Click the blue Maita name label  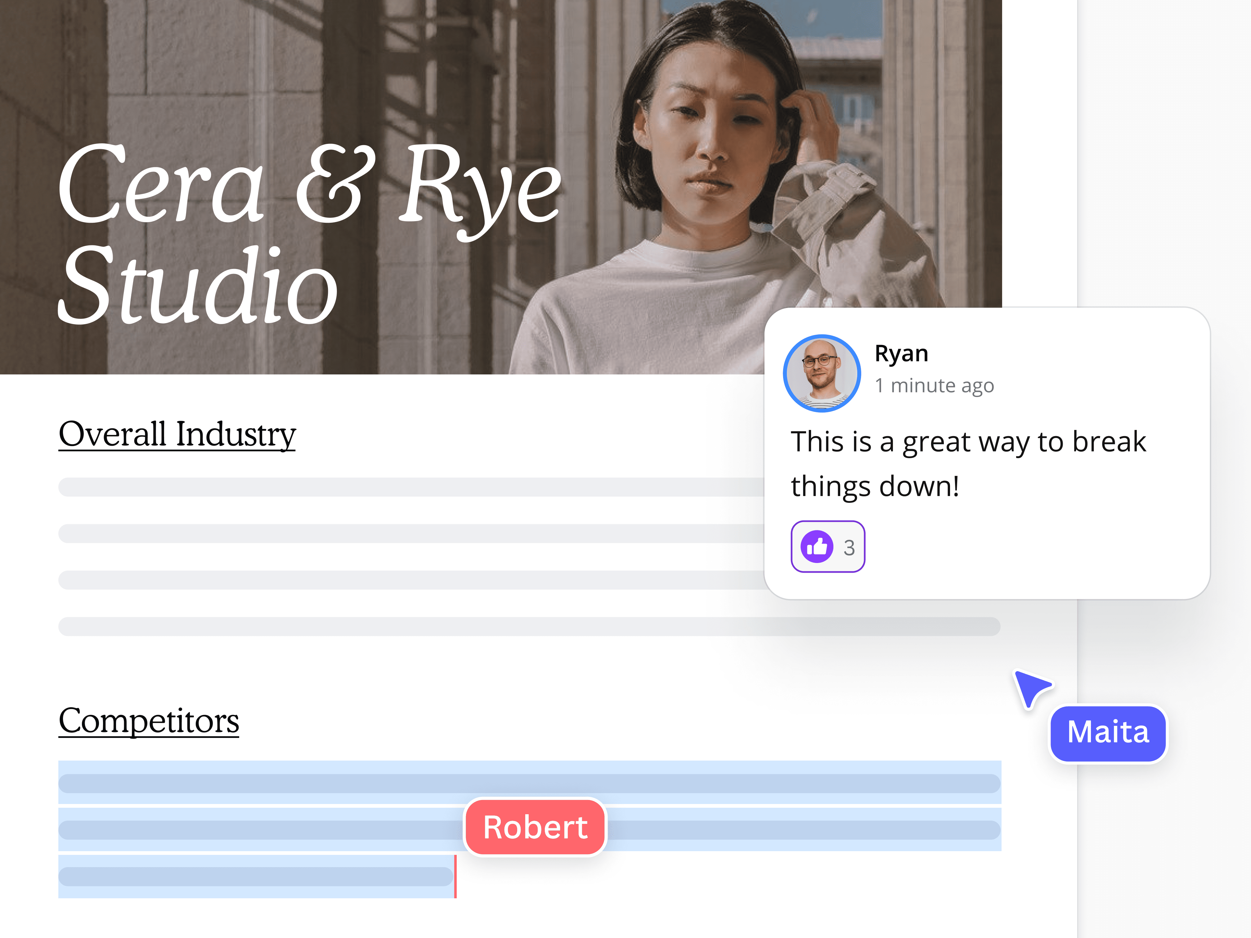pyautogui.click(x=1108, y=733)
